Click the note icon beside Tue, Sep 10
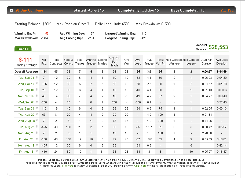Viewport: 245px width, 184px height. 37,90
